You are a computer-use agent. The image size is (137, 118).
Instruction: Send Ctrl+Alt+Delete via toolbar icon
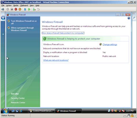click(x=3, y=9)
